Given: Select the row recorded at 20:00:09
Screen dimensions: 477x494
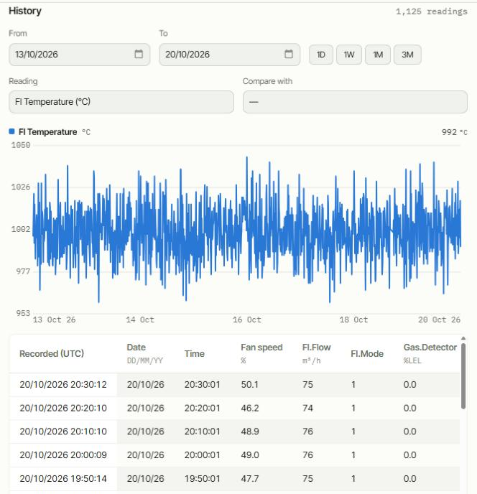Looking at the screenshot, I should pyautogui.click(x=235, y=455).
